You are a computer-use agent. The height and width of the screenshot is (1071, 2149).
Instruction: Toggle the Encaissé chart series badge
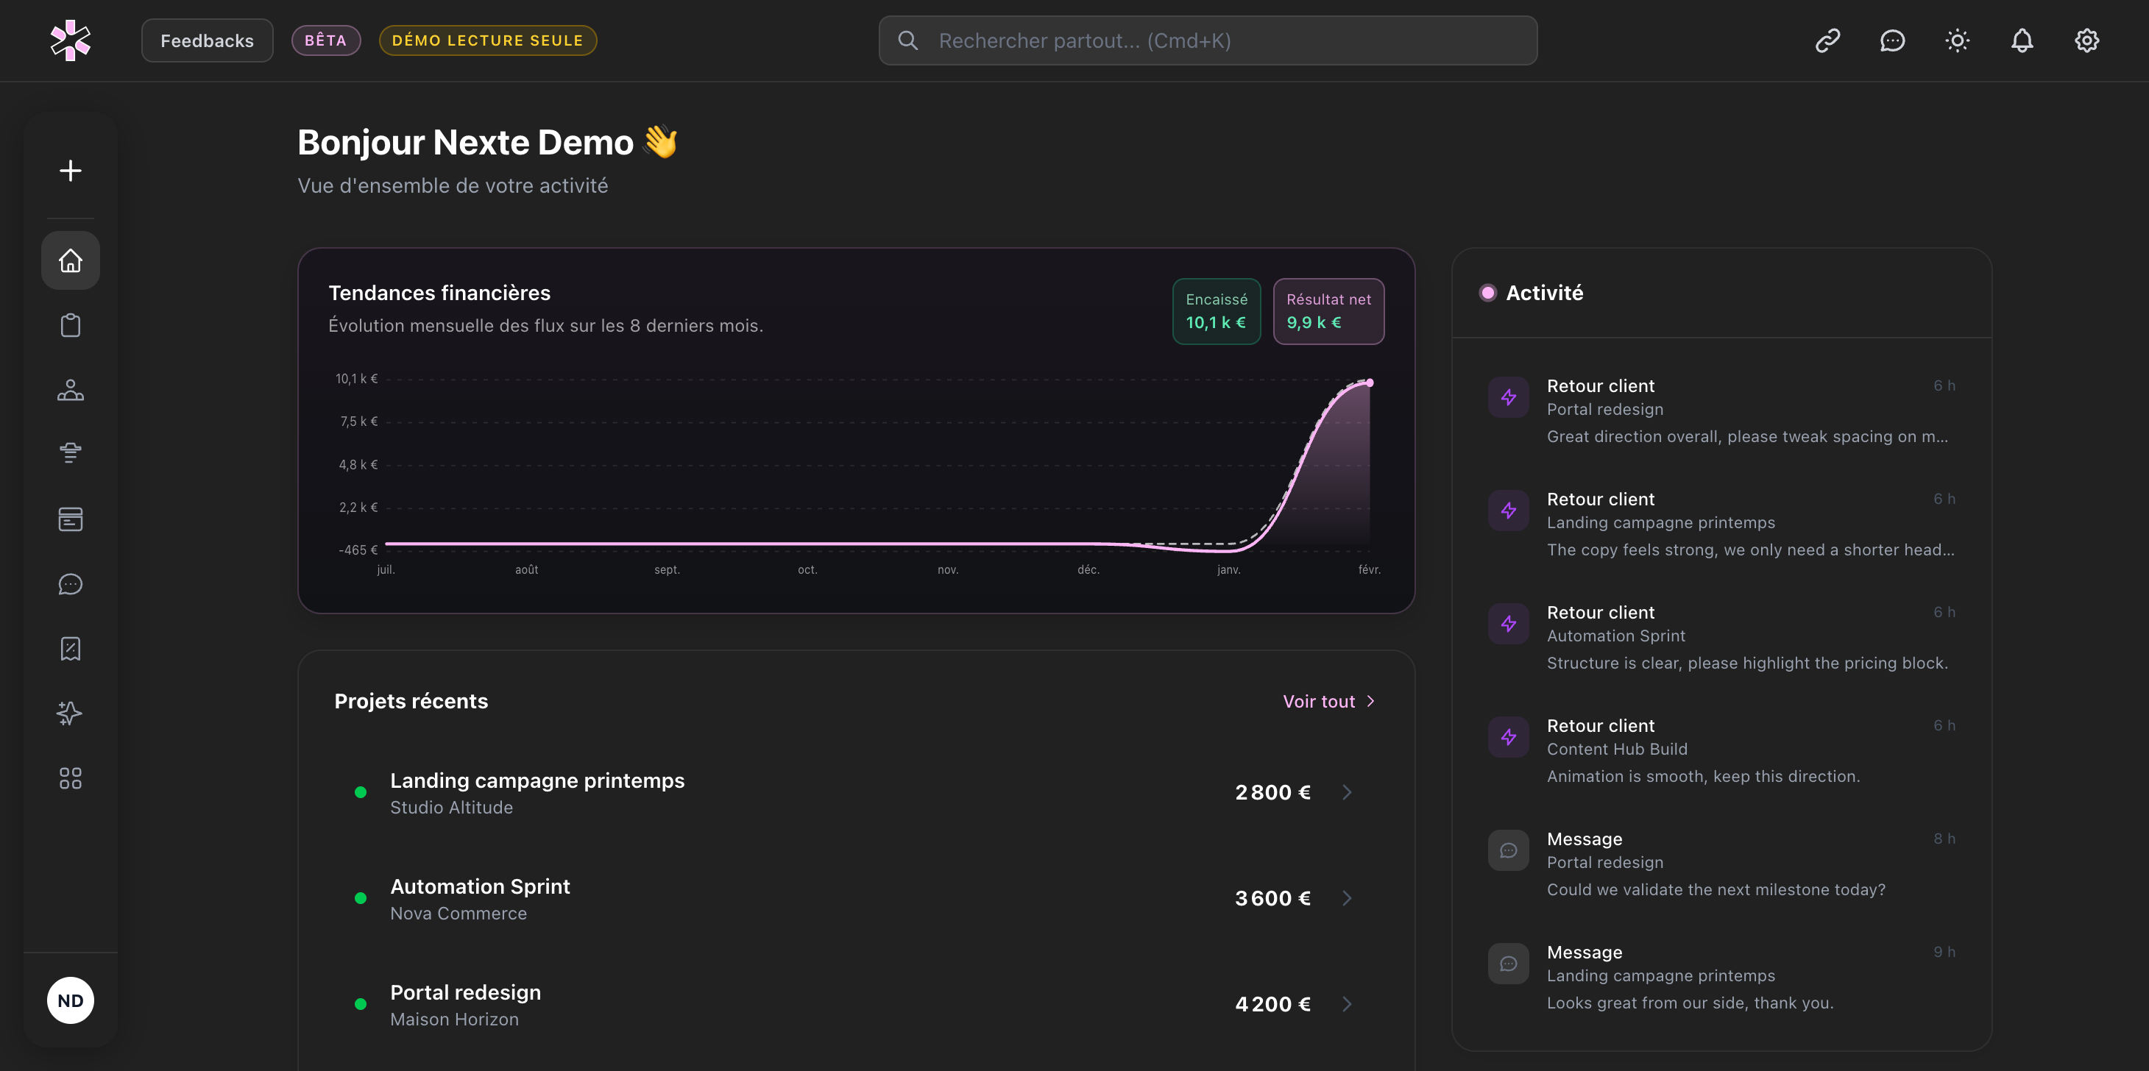(x=1216, y=311)
